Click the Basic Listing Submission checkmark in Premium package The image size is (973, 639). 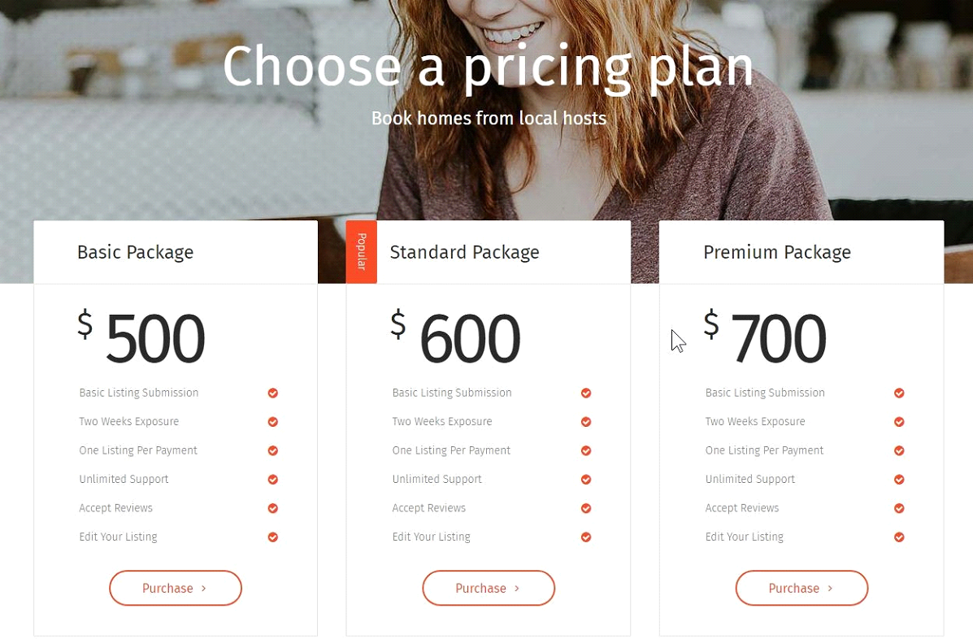tap(899, 393)
